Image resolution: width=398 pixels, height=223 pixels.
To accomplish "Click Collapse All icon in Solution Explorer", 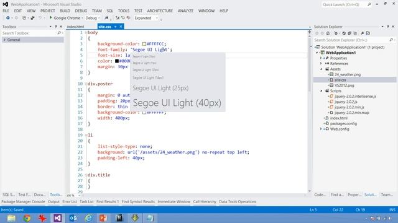I will tap(349, 33).
